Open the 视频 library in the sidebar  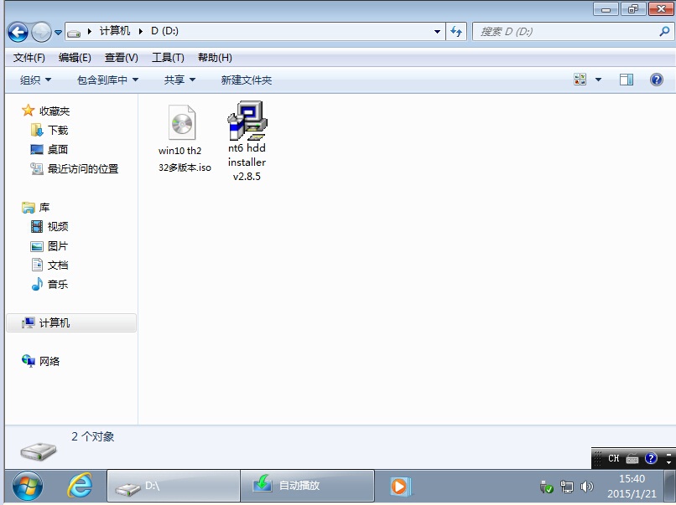(x=57, y=226)
